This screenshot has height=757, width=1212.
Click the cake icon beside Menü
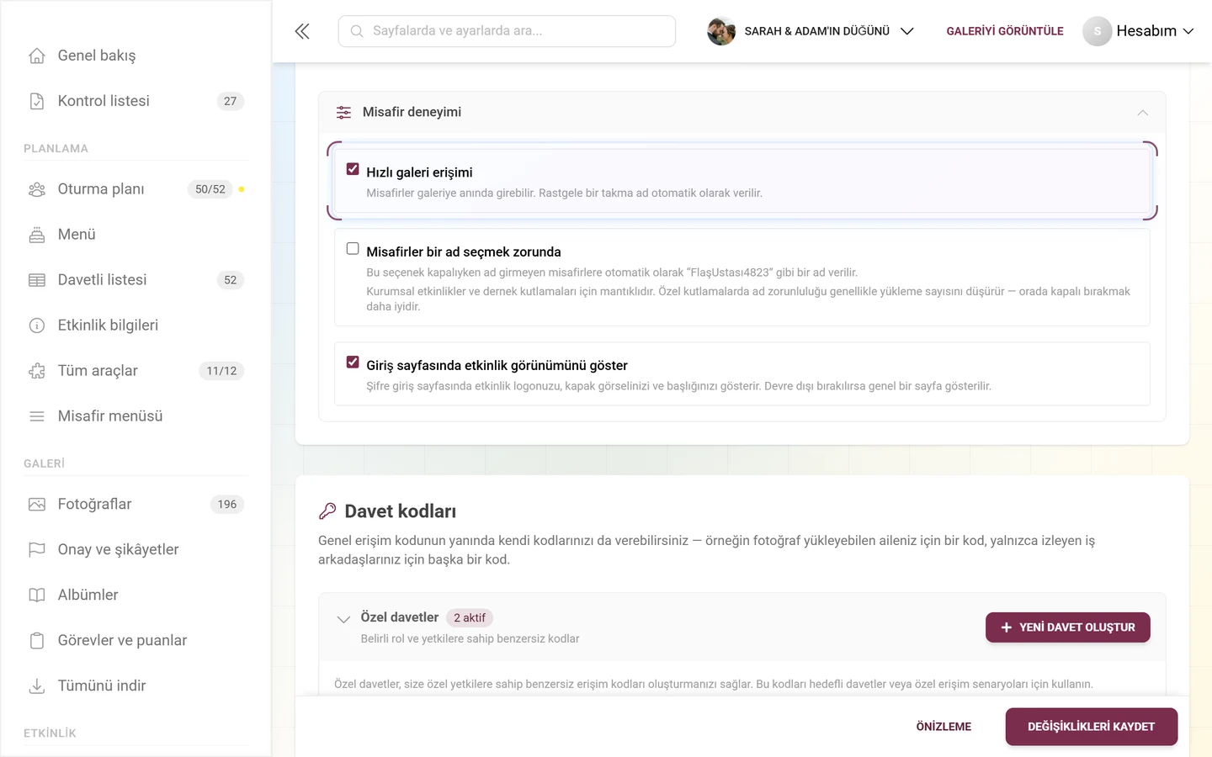coord(37,235)
